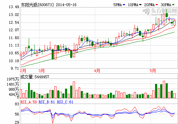Click the 11.60 price axis label

[14, 38]
